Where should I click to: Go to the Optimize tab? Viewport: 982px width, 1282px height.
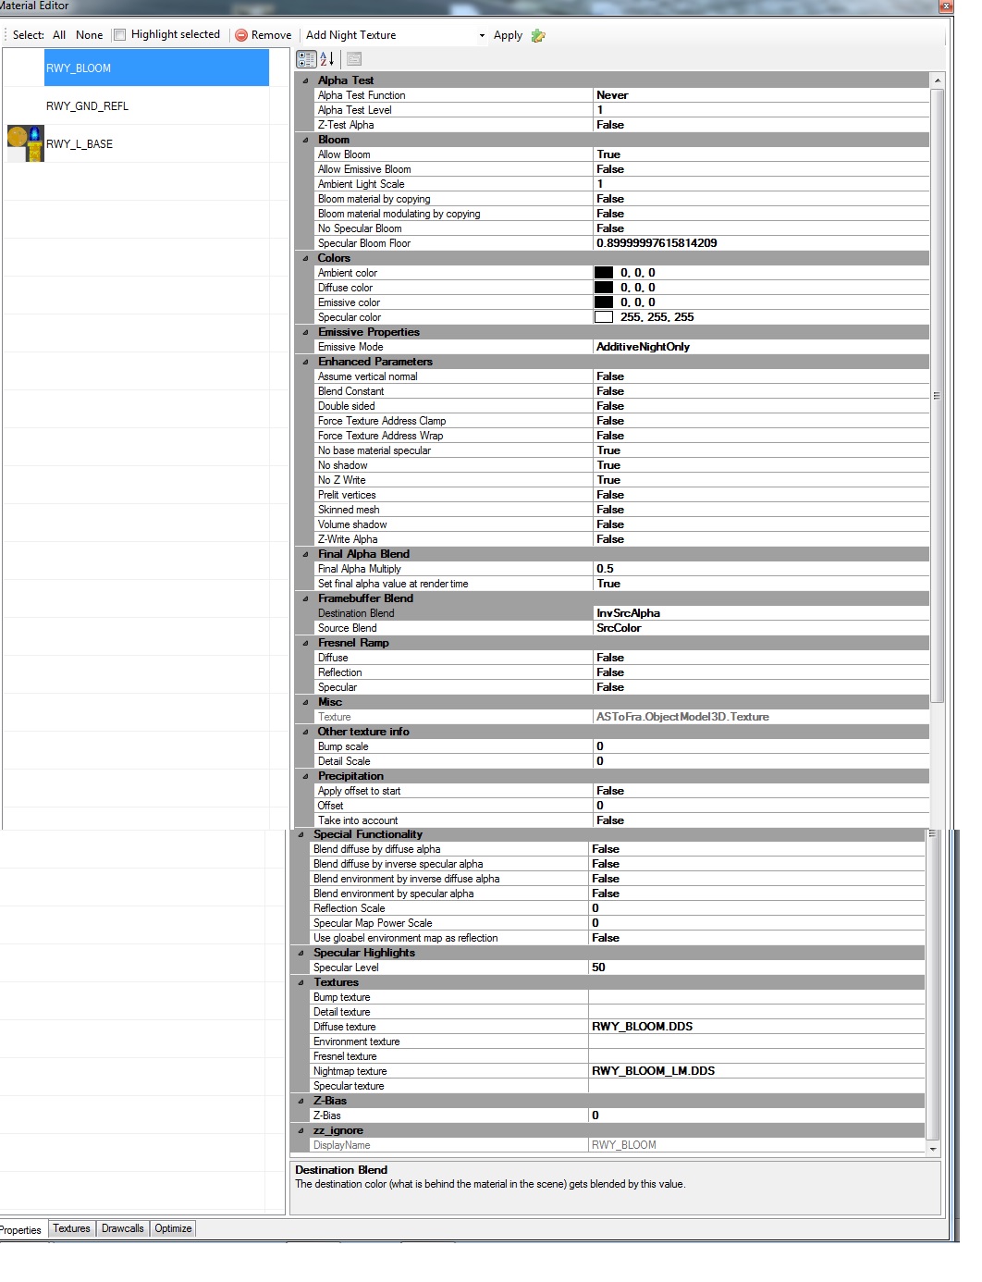[173, 1228]
